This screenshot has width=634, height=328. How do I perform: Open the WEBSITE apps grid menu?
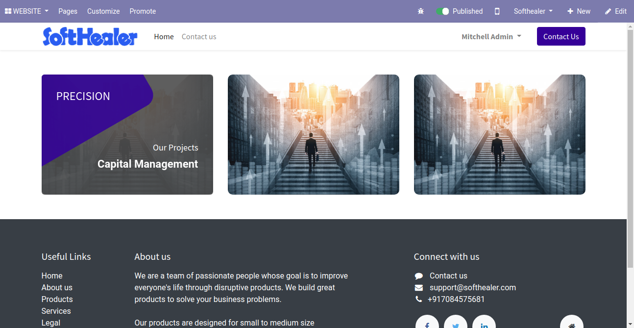(26, 11)
